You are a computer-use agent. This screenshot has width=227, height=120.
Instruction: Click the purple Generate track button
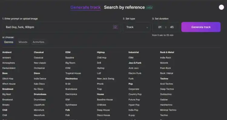201,27
